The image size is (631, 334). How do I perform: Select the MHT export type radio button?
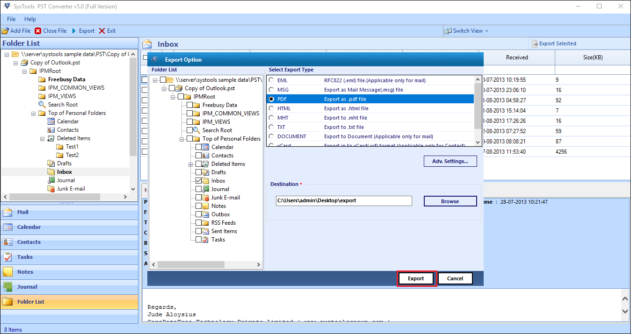click(x=271, y=118)
